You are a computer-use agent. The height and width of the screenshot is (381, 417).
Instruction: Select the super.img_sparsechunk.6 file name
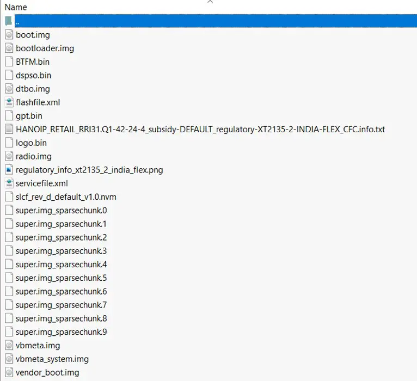pyautogui.click(x=61, y=292)
